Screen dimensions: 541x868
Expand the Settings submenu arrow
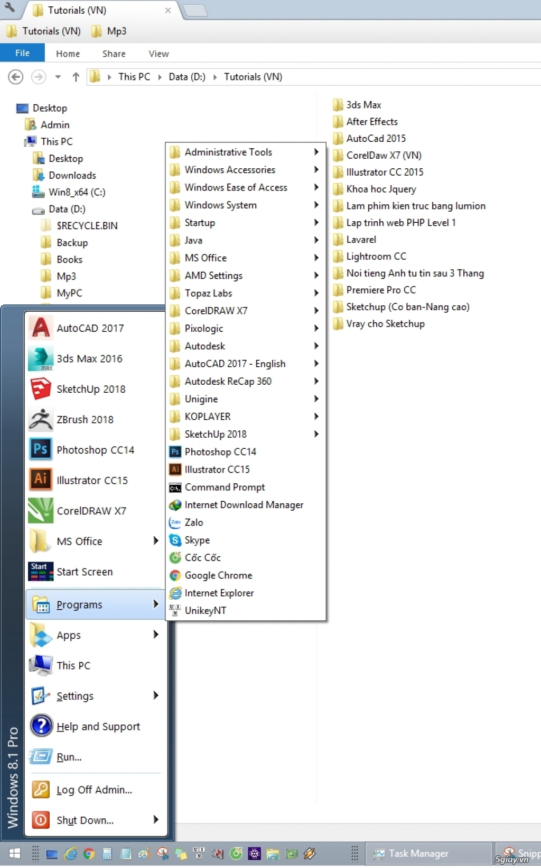[156, 695]
